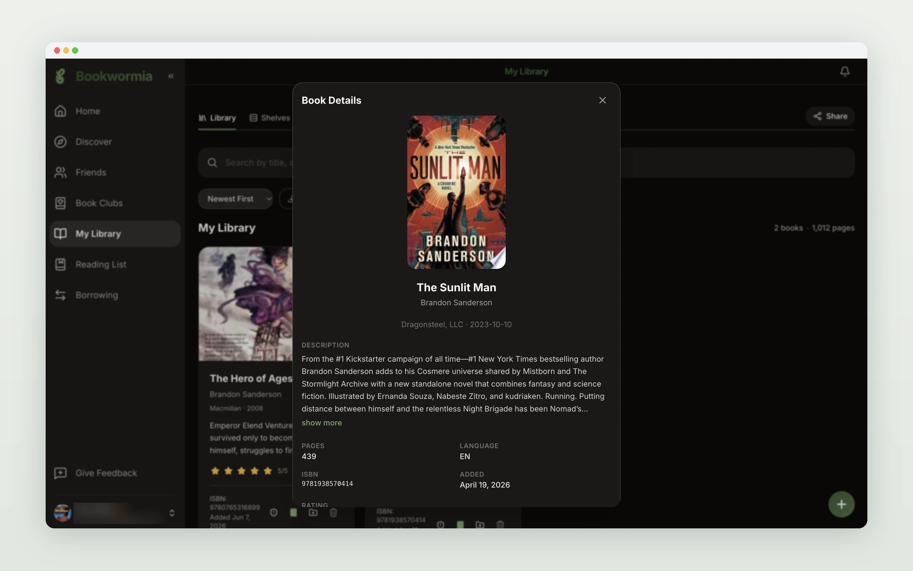Click the Sunlit Man cover image
This screenshot has width=913, height=571.
[x=456, y=192]
